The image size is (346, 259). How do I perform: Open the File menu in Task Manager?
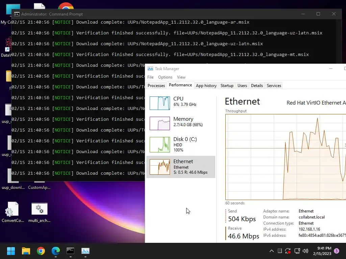point(150,77)
